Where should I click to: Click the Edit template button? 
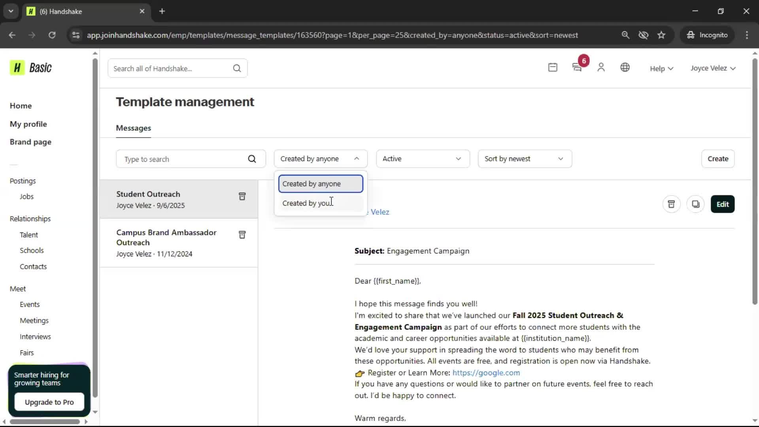[722, 204]
